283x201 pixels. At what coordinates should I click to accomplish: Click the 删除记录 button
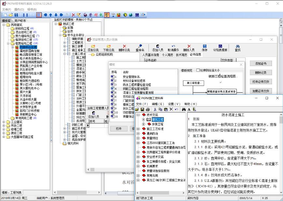point(261,73)
